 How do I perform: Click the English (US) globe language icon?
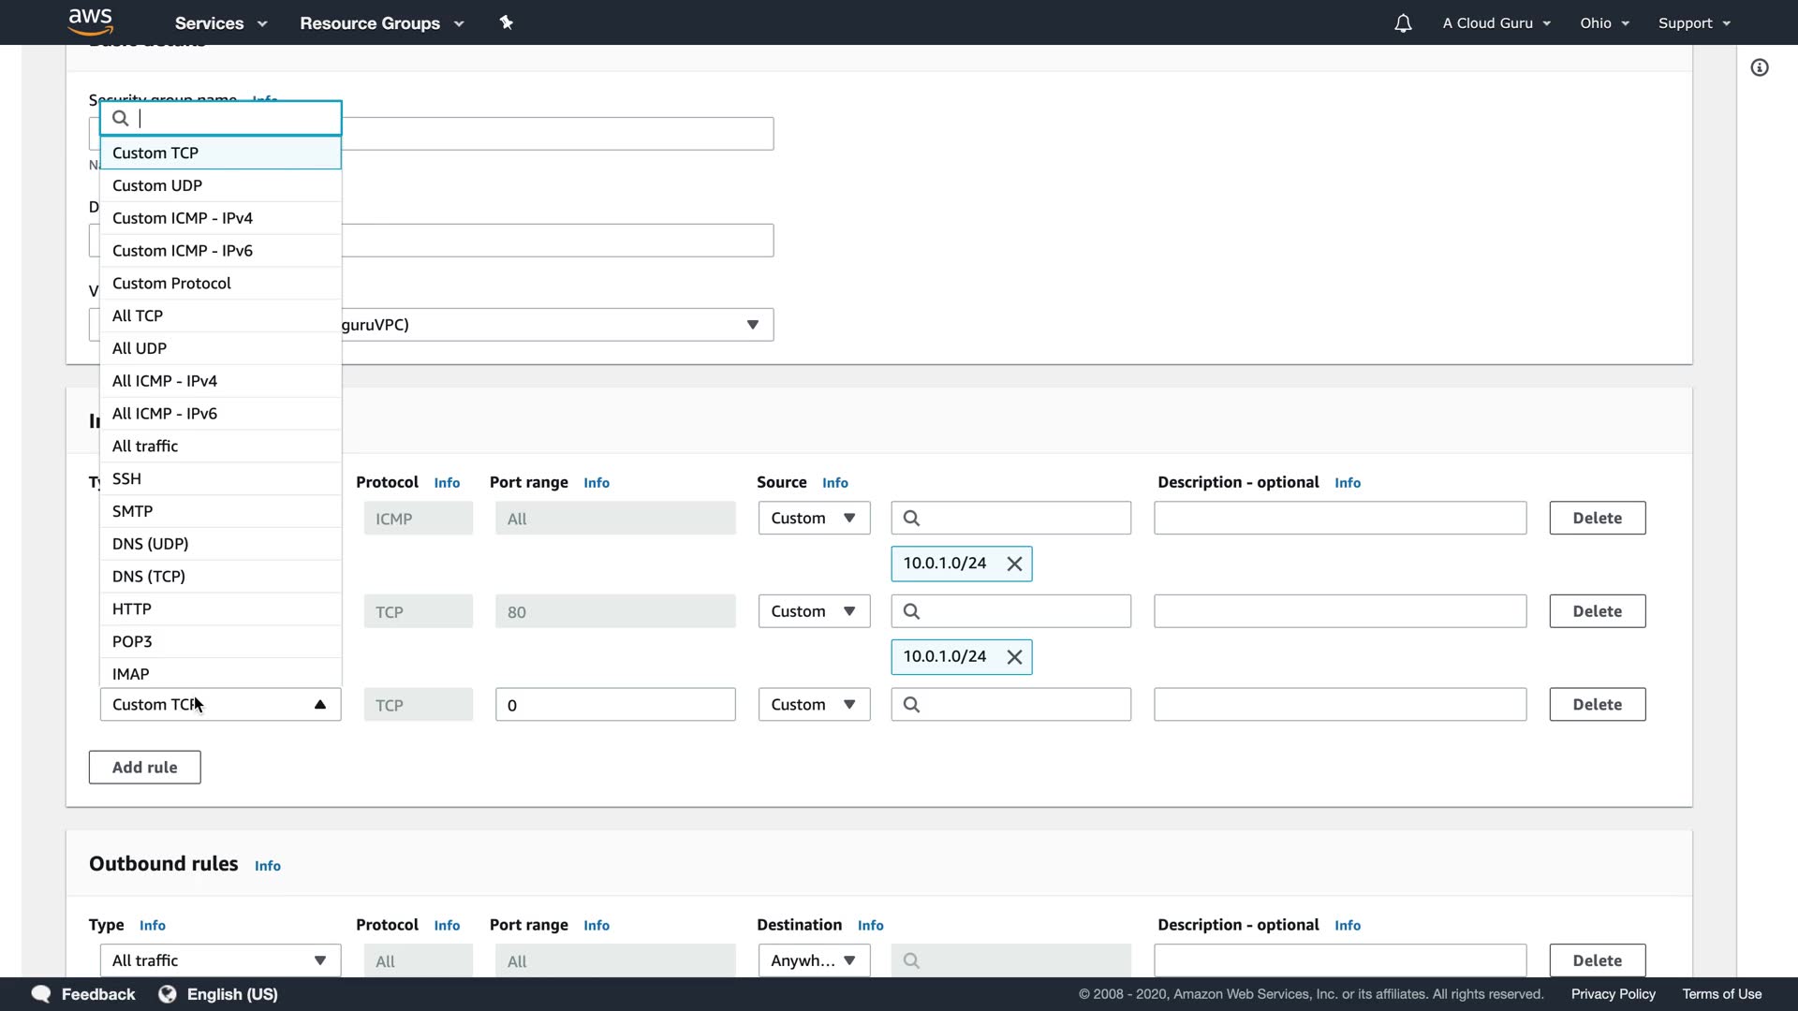(x=168, y=994)
